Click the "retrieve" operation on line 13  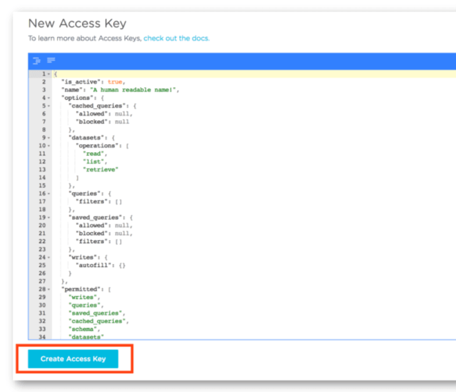point(100,170)
